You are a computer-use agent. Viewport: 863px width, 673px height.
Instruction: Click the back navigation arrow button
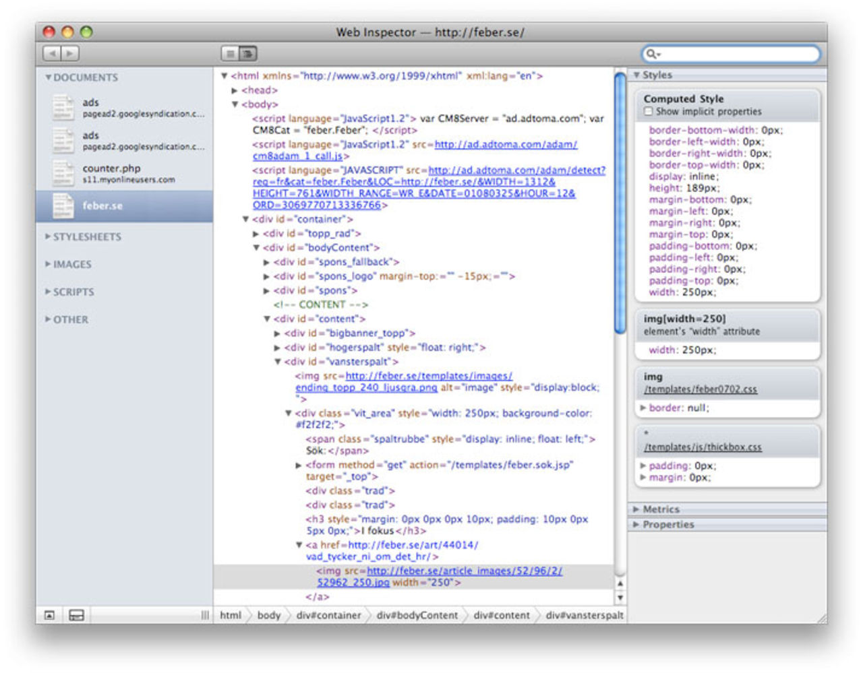(x=53, y=53)
